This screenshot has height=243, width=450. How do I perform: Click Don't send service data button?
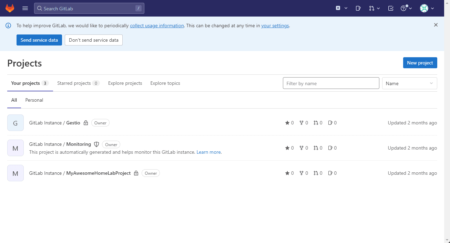click(x=93, y=40)
